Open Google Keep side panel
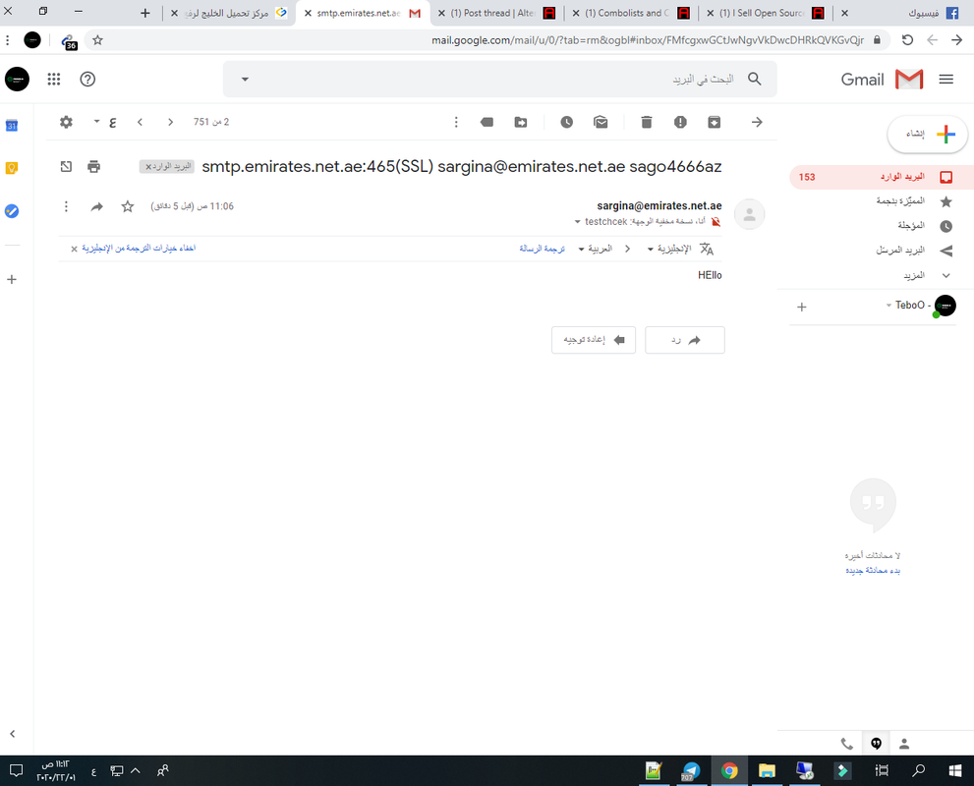The width and height of the screenshot is (974, 786). click(12, 168)
